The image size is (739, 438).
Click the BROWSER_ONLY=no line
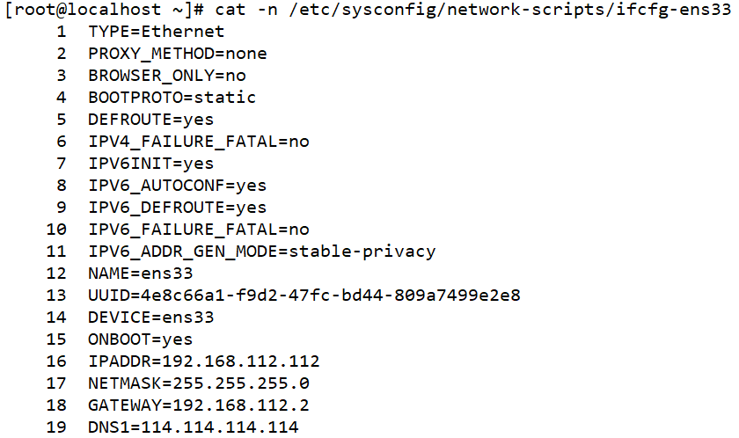tap(167, 76)
